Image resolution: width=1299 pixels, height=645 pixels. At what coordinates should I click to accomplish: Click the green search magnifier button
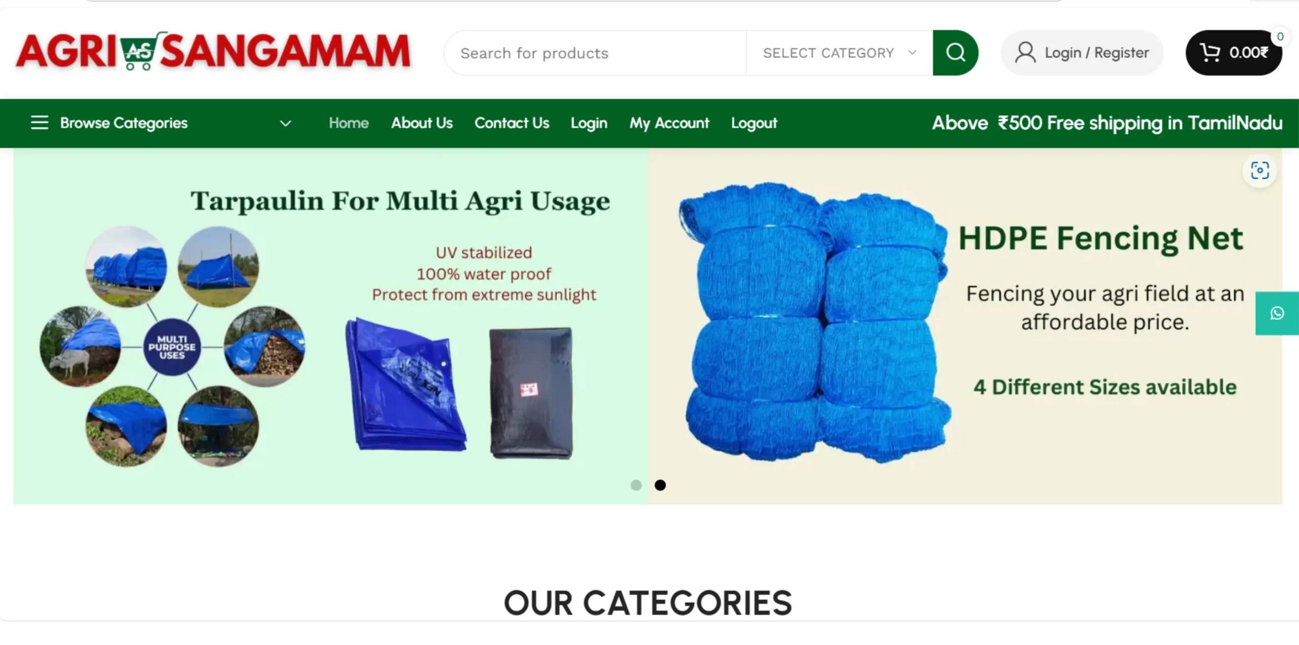click(955, 53)
